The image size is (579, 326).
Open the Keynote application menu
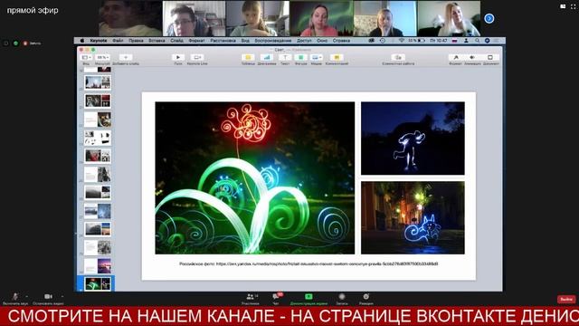pos(99,41)
